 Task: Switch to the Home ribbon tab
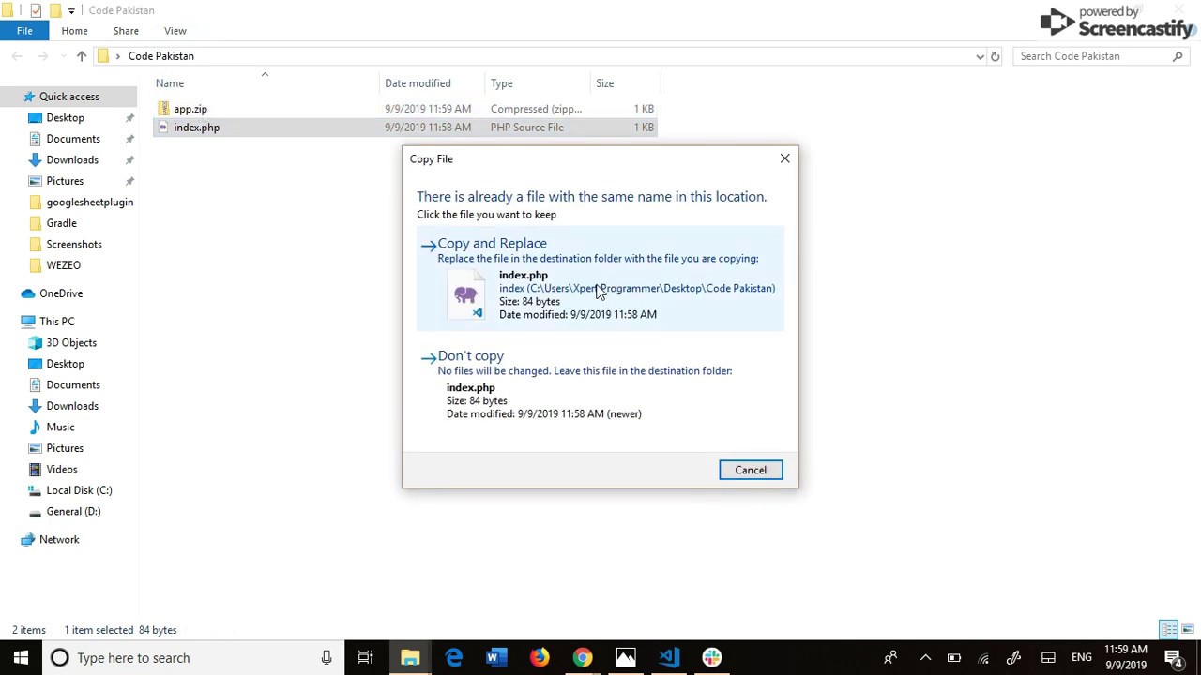point(74,31)
